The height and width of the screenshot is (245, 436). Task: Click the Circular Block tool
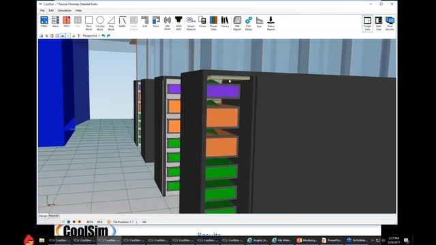click(100, 23)
